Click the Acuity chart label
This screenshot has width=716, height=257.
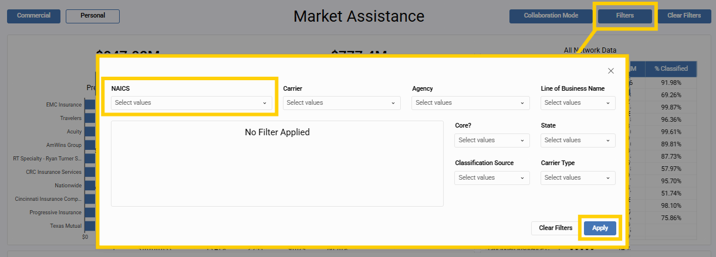74,132
